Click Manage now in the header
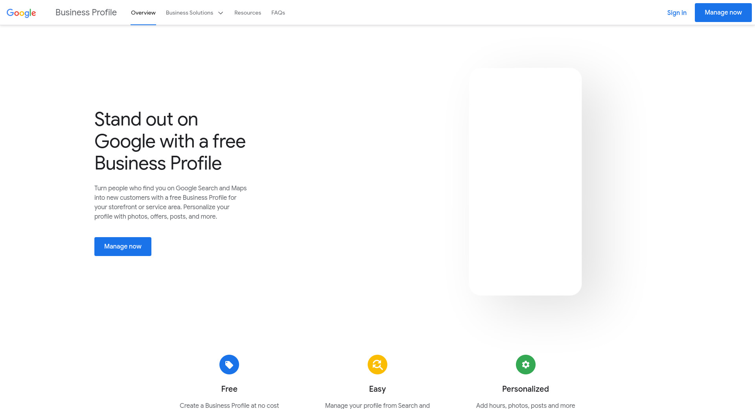This screenshot has width=755, height=409. point(723,13)
